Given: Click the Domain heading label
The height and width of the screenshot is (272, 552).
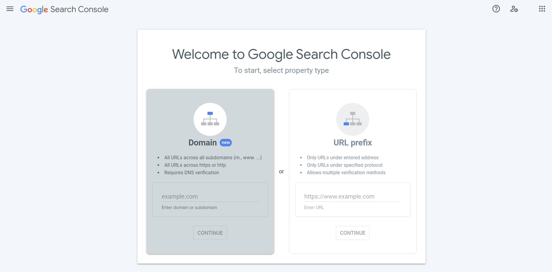Looking at the screenshot, I should [x=202, y=142].
